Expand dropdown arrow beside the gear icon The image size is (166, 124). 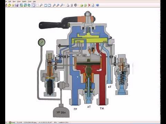78,5
